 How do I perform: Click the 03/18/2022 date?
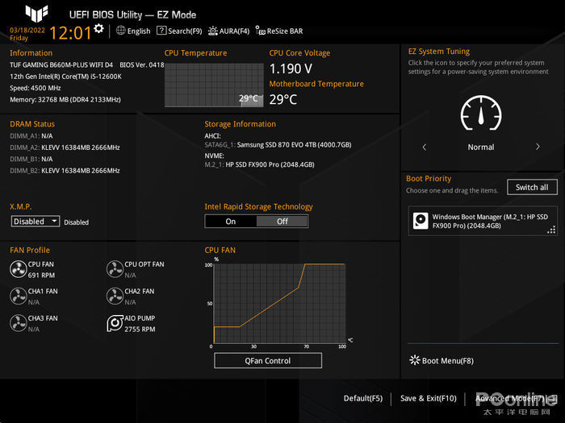pos(27,31)
